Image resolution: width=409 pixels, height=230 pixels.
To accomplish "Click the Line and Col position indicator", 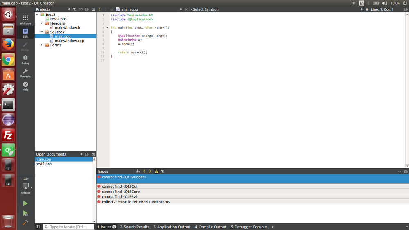I will (382, 9).
